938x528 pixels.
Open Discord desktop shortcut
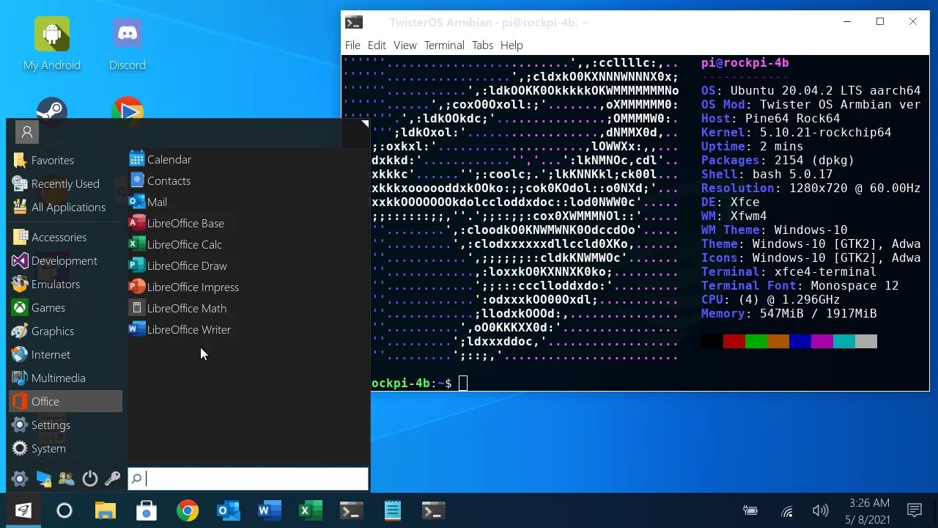coord(128,44)
